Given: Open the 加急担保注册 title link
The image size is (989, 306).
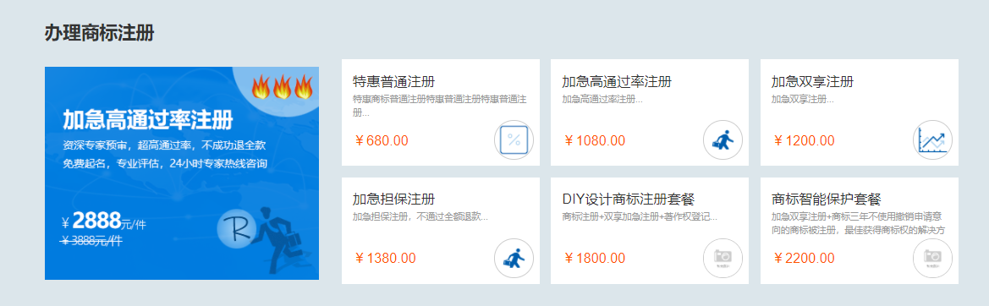Looking at the screenshot, I should pos(393,200).
